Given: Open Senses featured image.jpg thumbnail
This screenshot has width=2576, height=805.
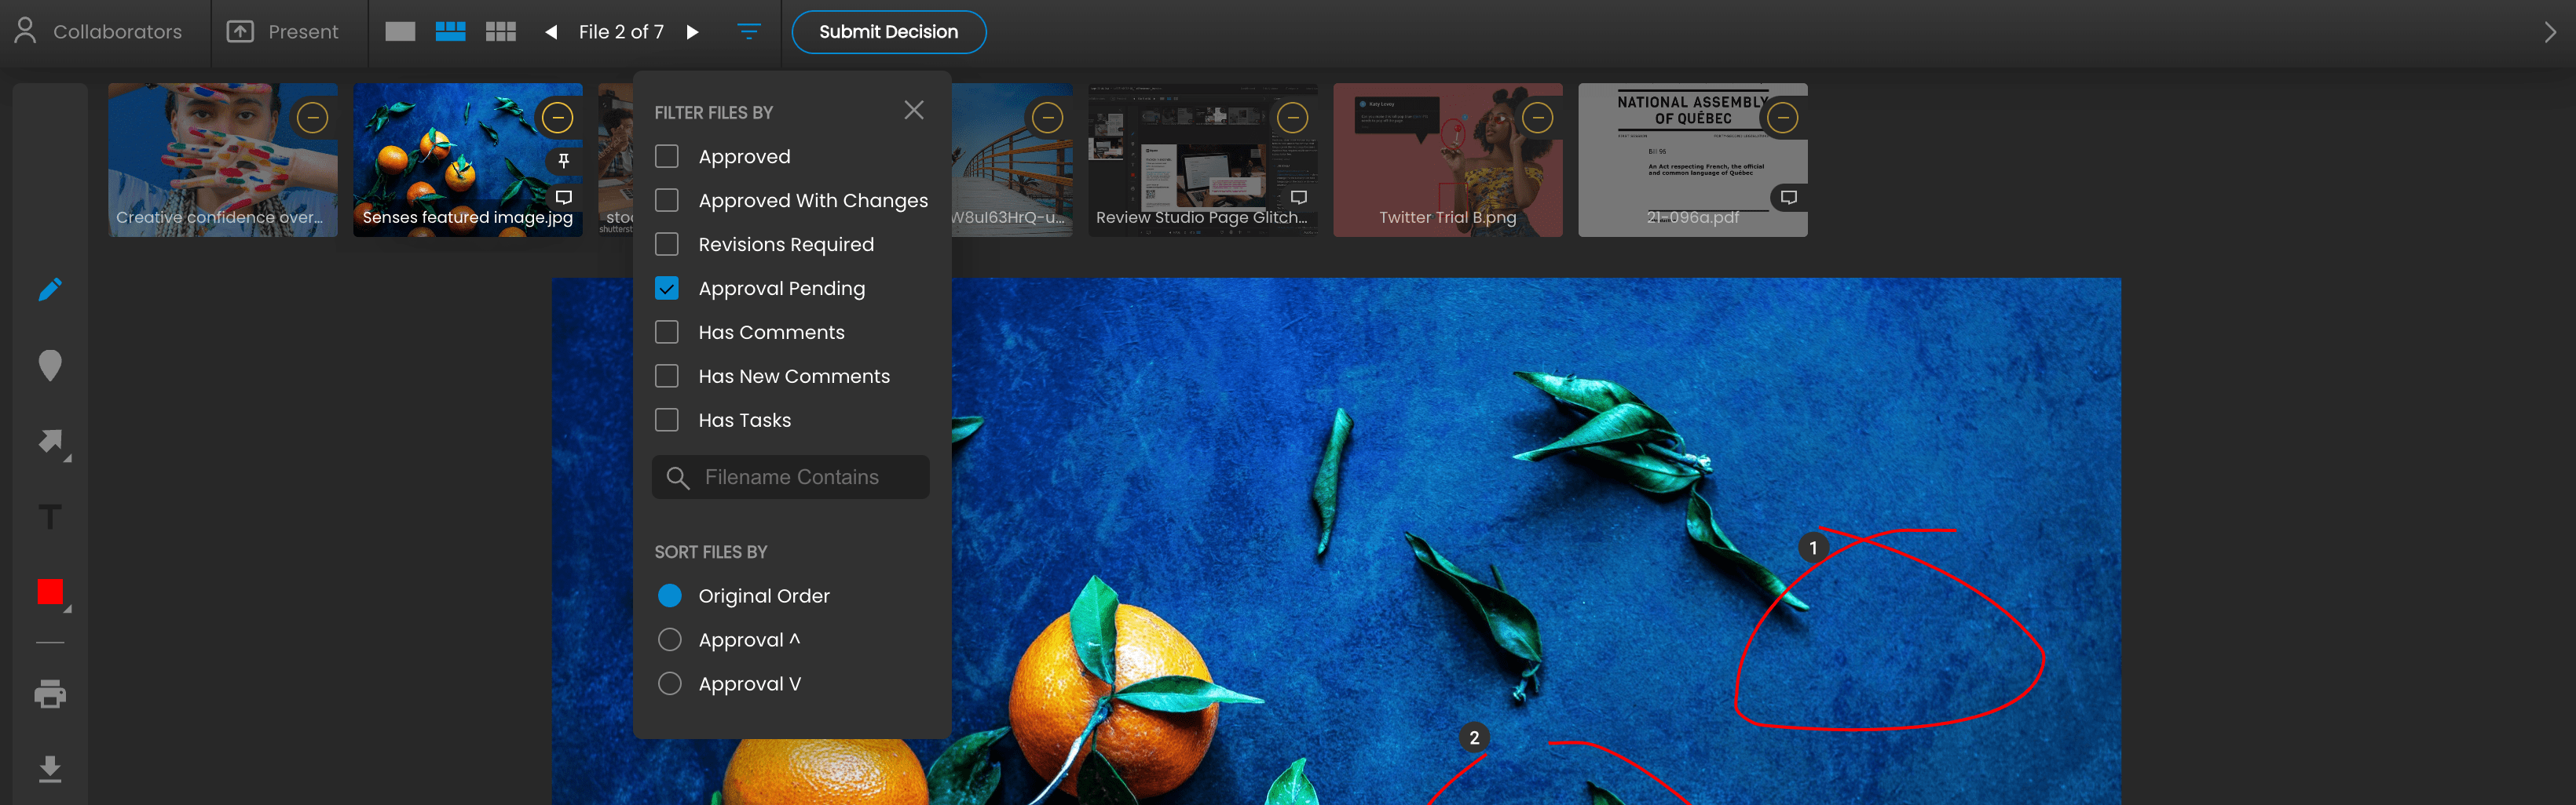Looking at the screenshot, I should click(468, 160).
